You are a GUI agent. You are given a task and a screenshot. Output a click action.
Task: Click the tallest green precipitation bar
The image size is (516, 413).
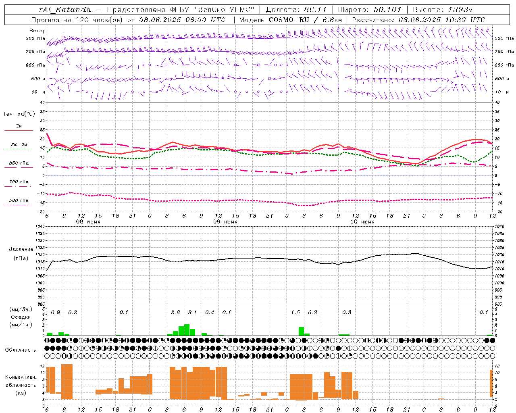coord(187,330)
